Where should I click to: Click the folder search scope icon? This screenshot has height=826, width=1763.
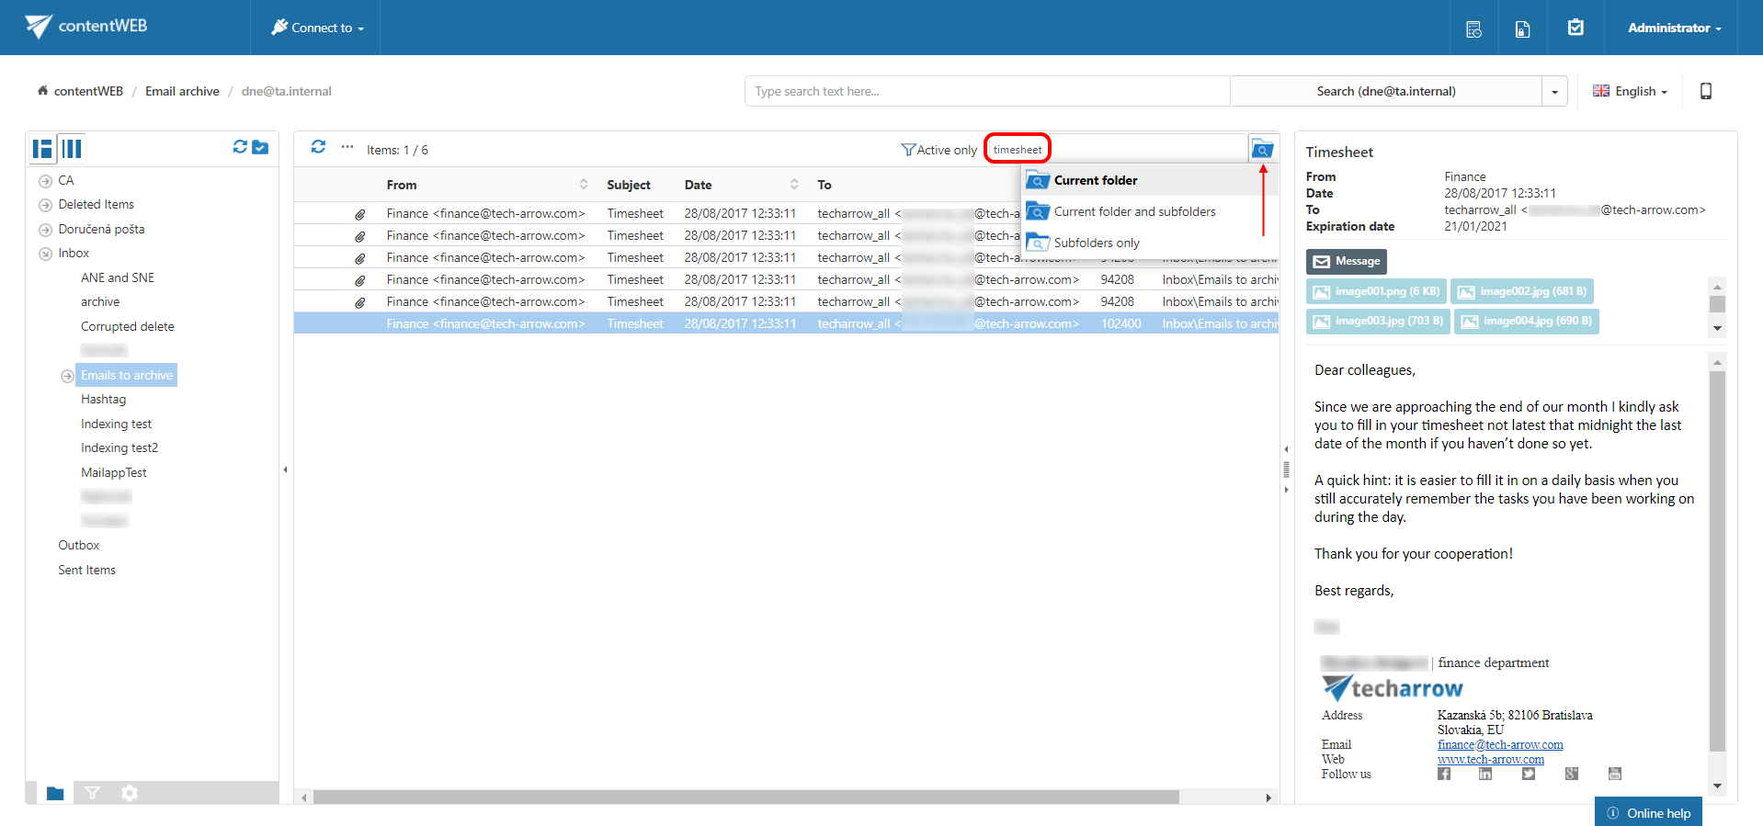(1262, 149)
